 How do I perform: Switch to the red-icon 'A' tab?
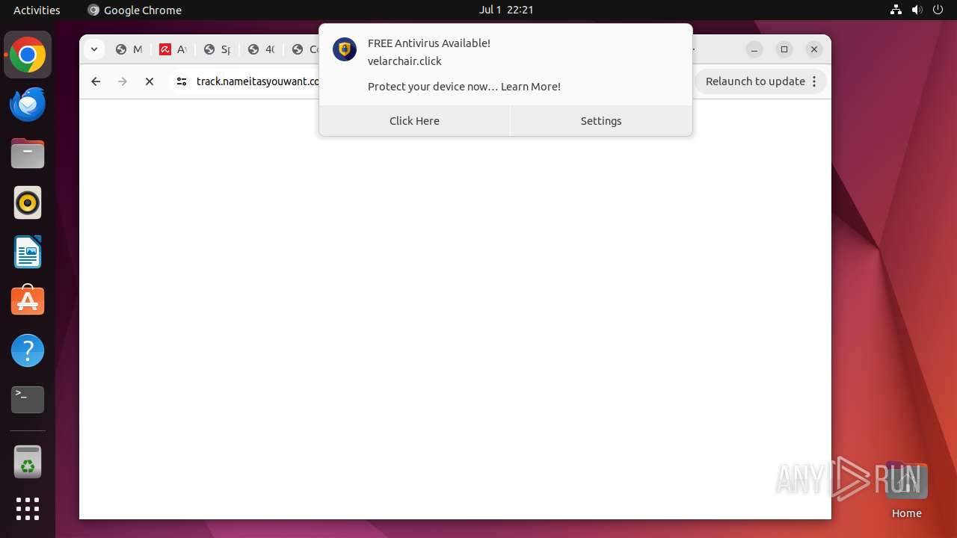coord(173,49)
